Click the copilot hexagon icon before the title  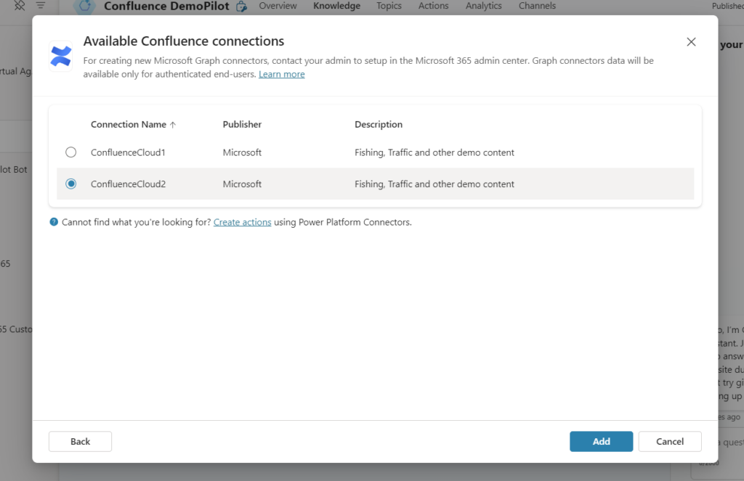pyautogui.click(x=86, y=6)
